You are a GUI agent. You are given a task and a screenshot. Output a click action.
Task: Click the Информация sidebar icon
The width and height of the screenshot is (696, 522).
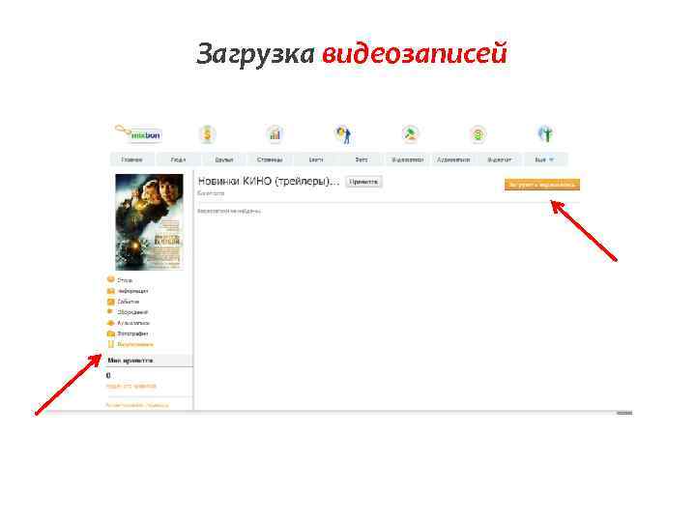point(110,291)
